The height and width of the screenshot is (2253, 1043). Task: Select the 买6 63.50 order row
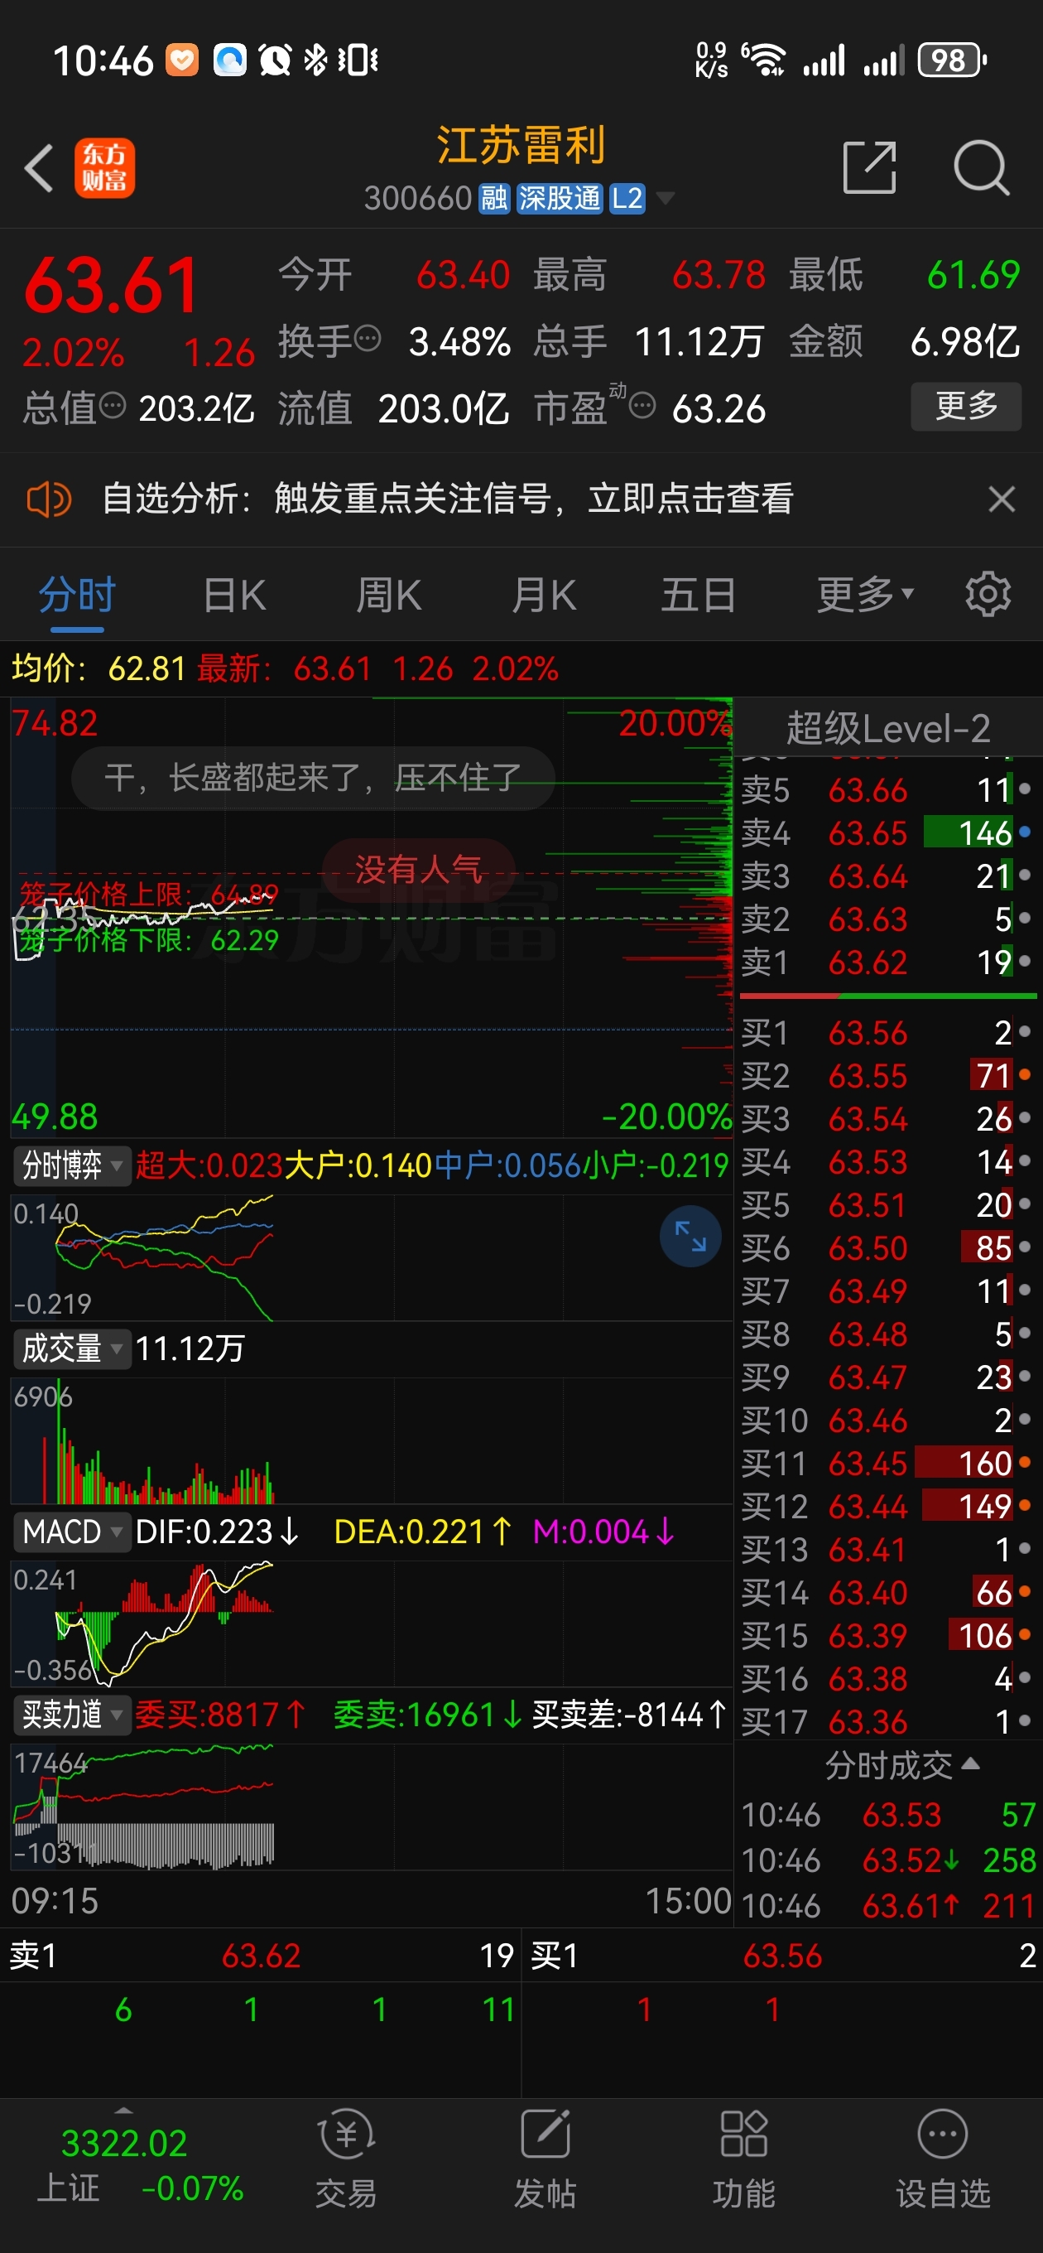(887, 1247)
